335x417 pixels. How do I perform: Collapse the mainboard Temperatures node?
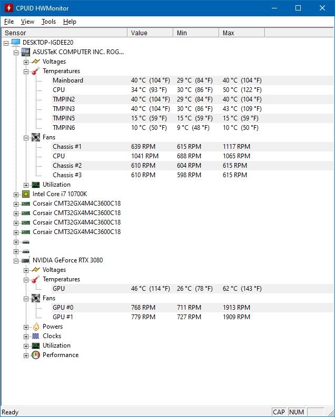[26, 72]
